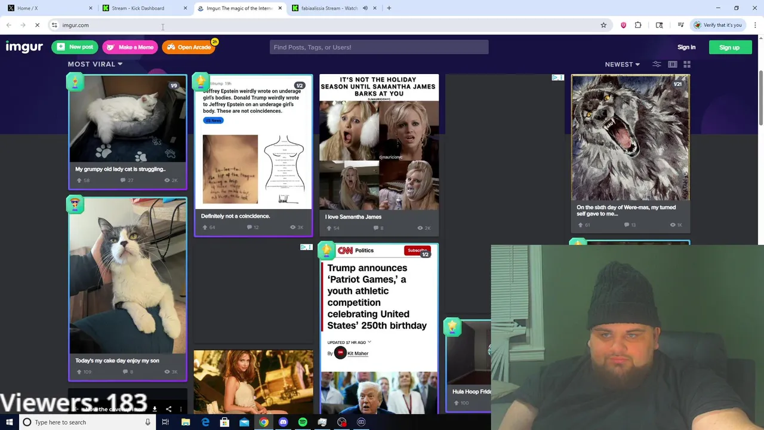Open the uBlock shield extension icon
Image resolution: width=764 pixels, height=430 pixels.
[624, 25]
